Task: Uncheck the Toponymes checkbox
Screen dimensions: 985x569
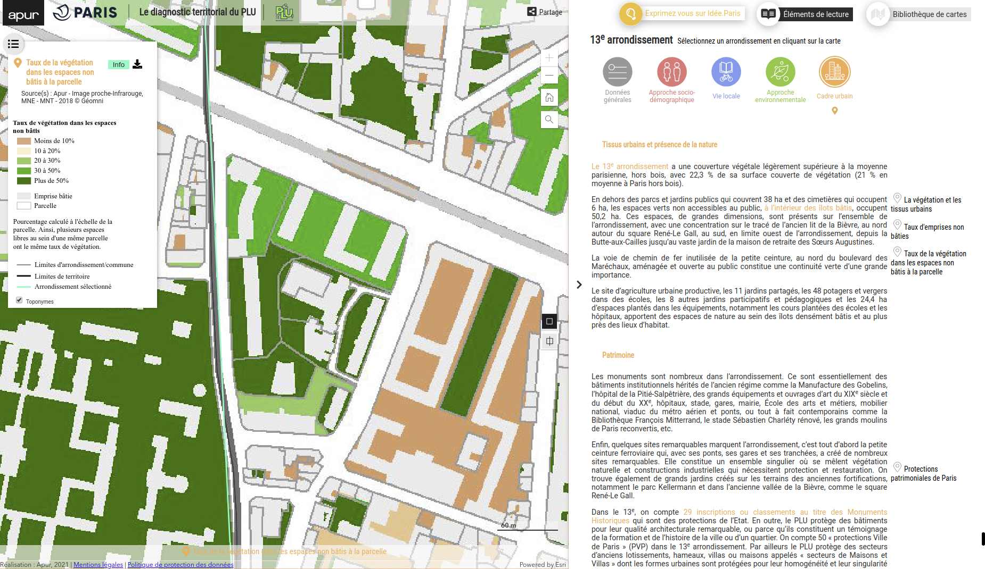Action: point(19,300)
